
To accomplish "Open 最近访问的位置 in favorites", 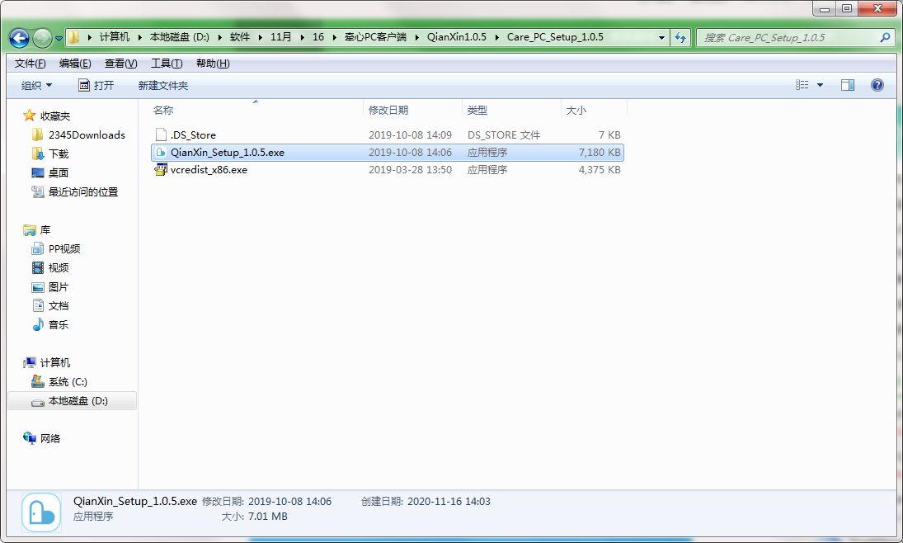I will 83,191.
